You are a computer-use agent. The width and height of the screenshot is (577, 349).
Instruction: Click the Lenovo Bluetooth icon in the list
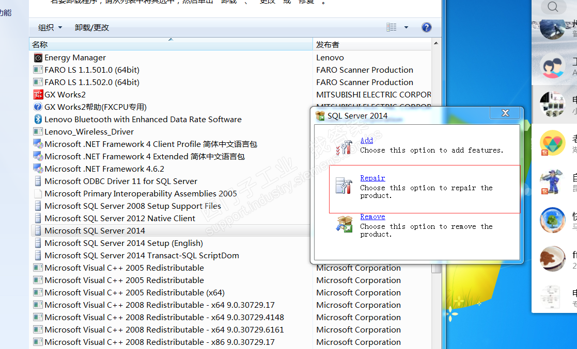pyautogui.click(x=38, y=120)
